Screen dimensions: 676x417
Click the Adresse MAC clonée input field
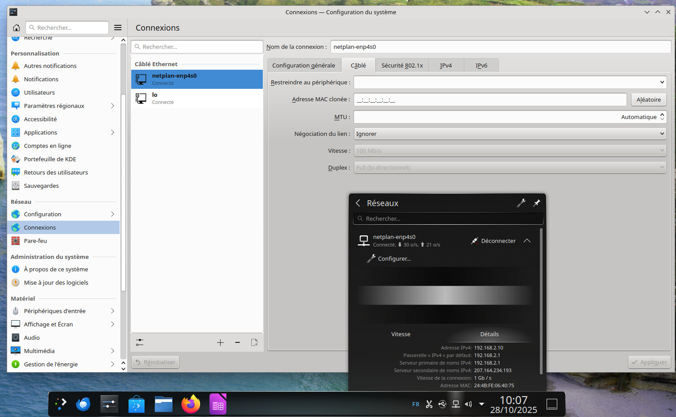(490, 99)
